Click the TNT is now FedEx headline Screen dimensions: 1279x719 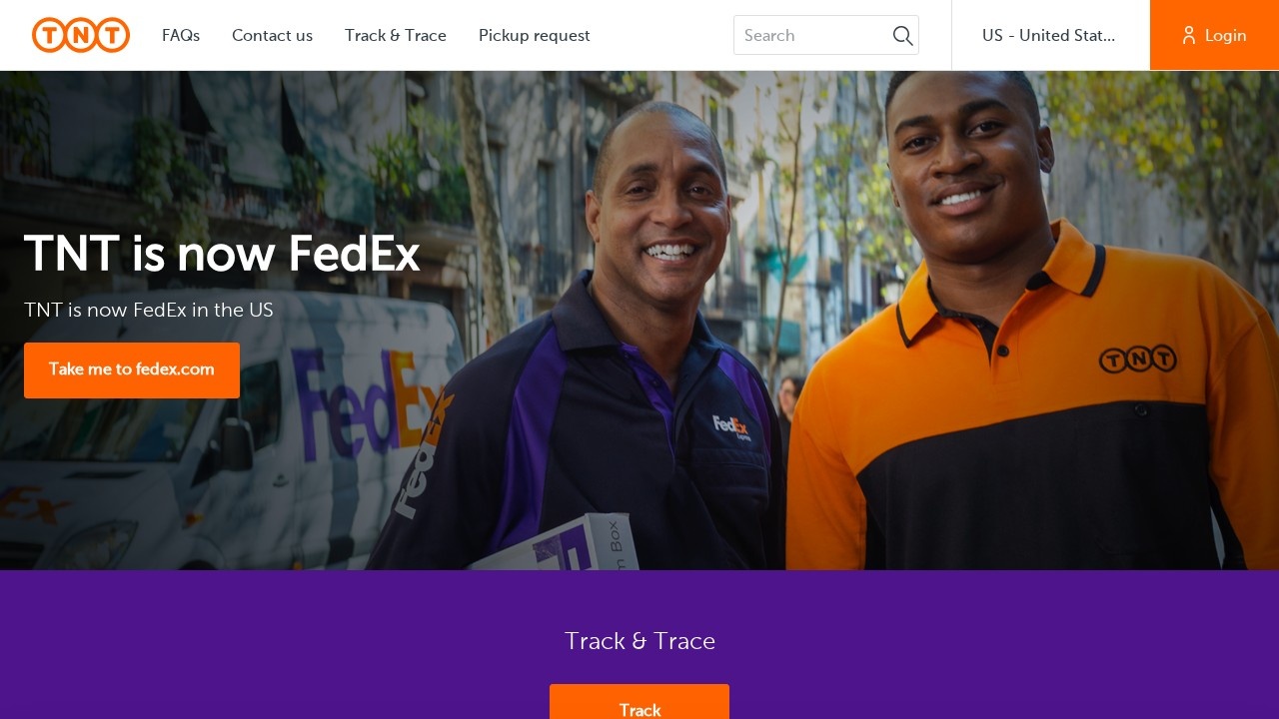222,254
